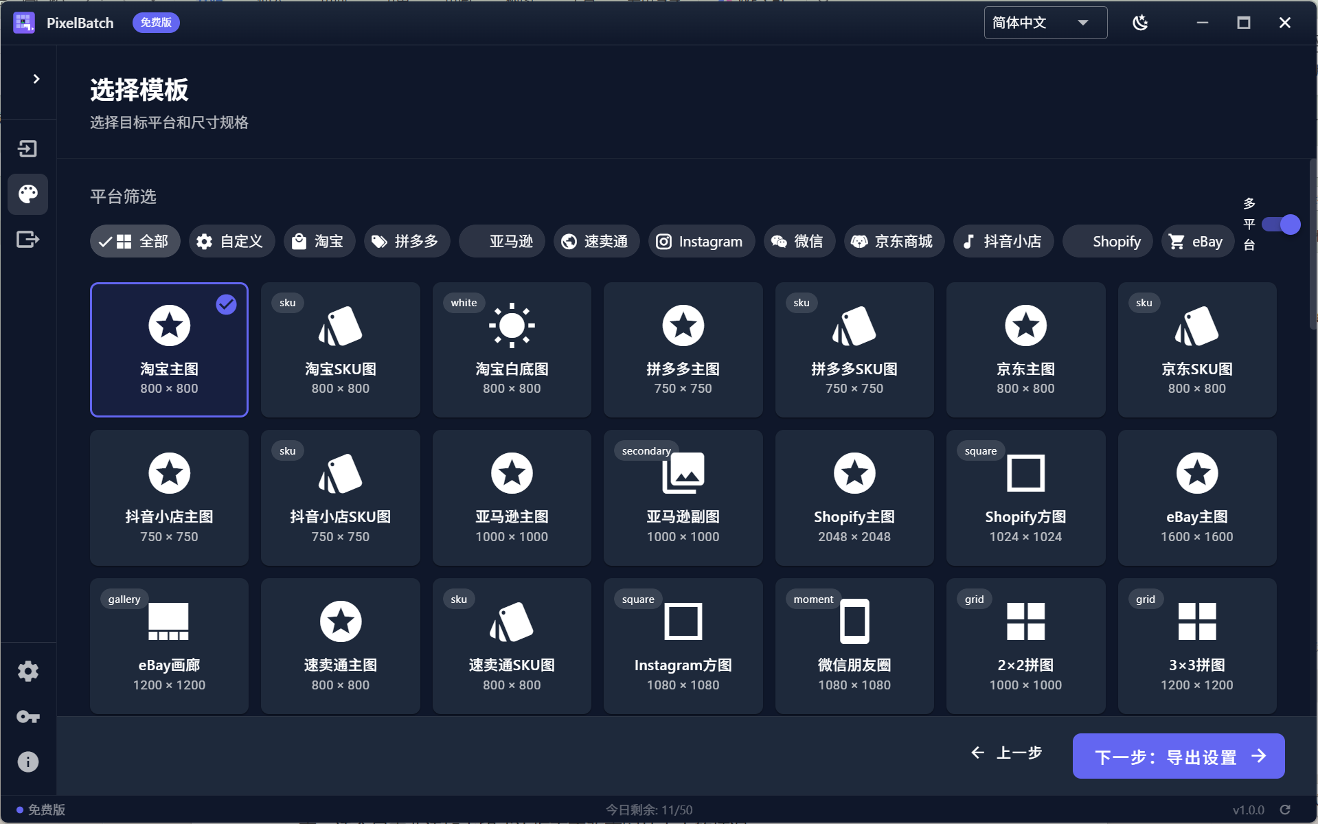Switch platform filter to Instagram
1318x824 pixels.
click(x=701, y=241)
